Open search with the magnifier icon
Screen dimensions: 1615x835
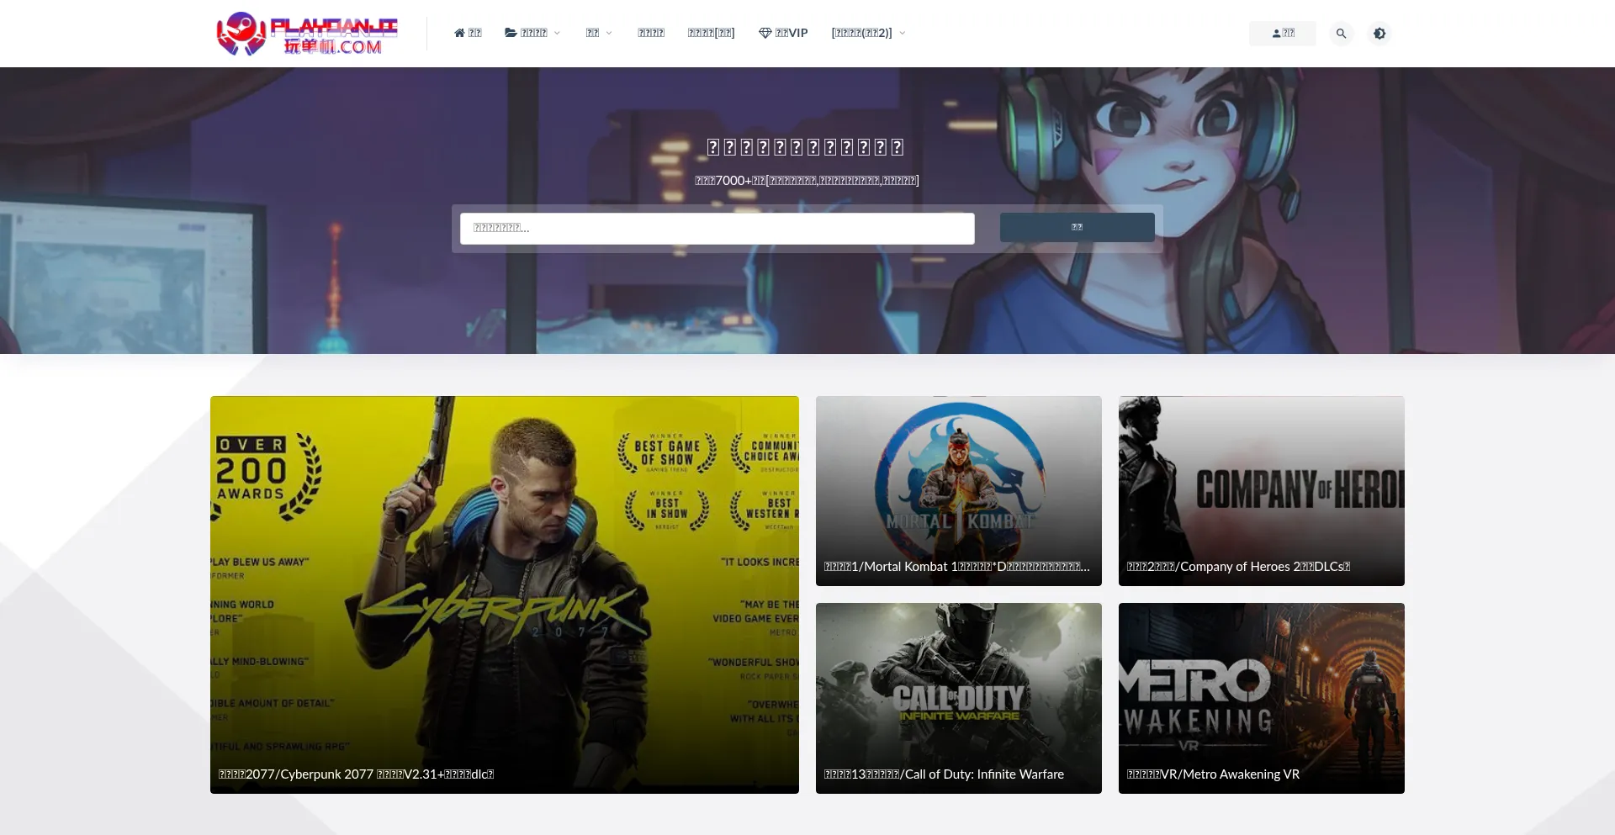pos(1342,34)
